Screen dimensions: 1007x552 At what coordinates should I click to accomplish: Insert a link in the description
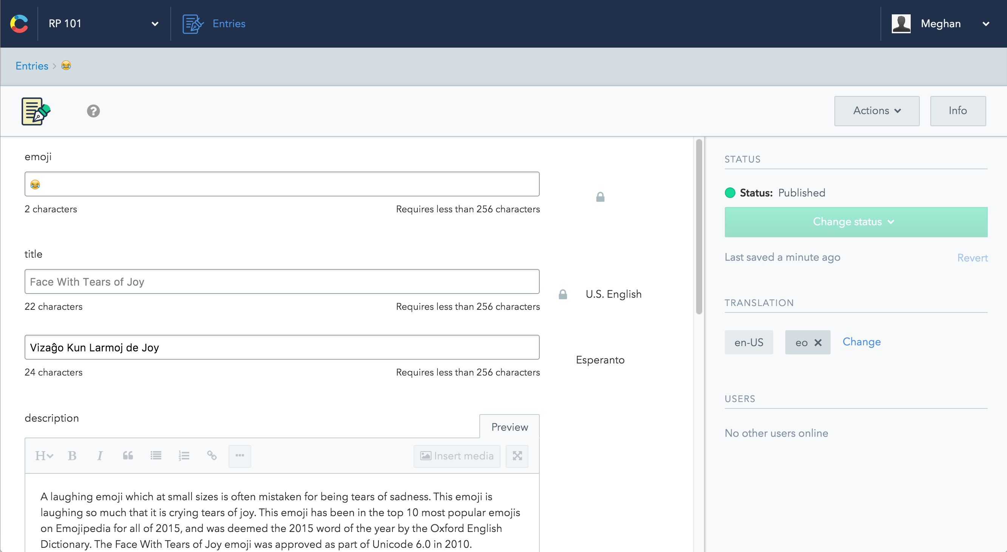tap(212, 456)
